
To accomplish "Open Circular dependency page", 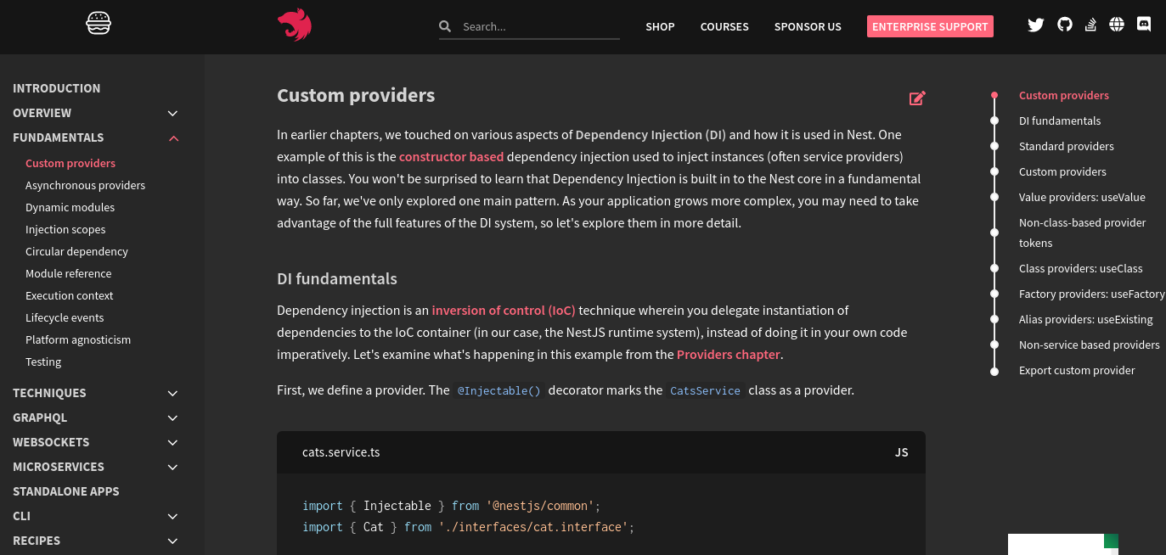I will point(76,251).
